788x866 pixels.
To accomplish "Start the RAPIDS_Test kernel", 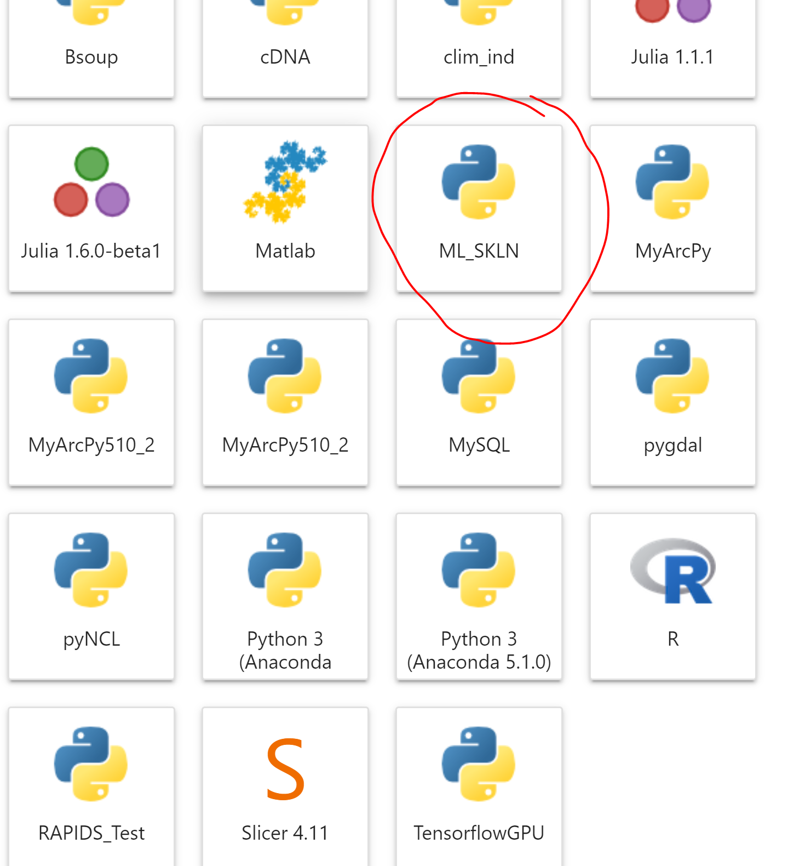I will click(x=91, y=787).
